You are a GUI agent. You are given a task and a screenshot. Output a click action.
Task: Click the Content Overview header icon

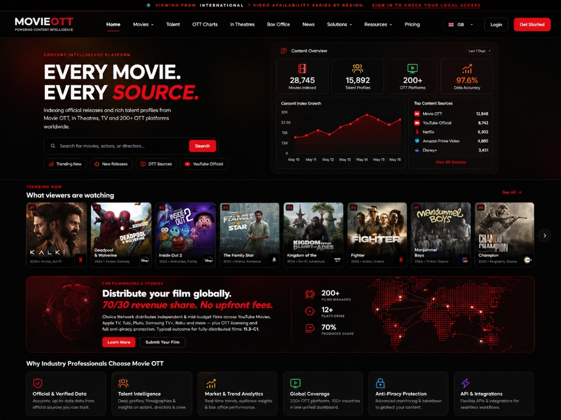point(284,51)
